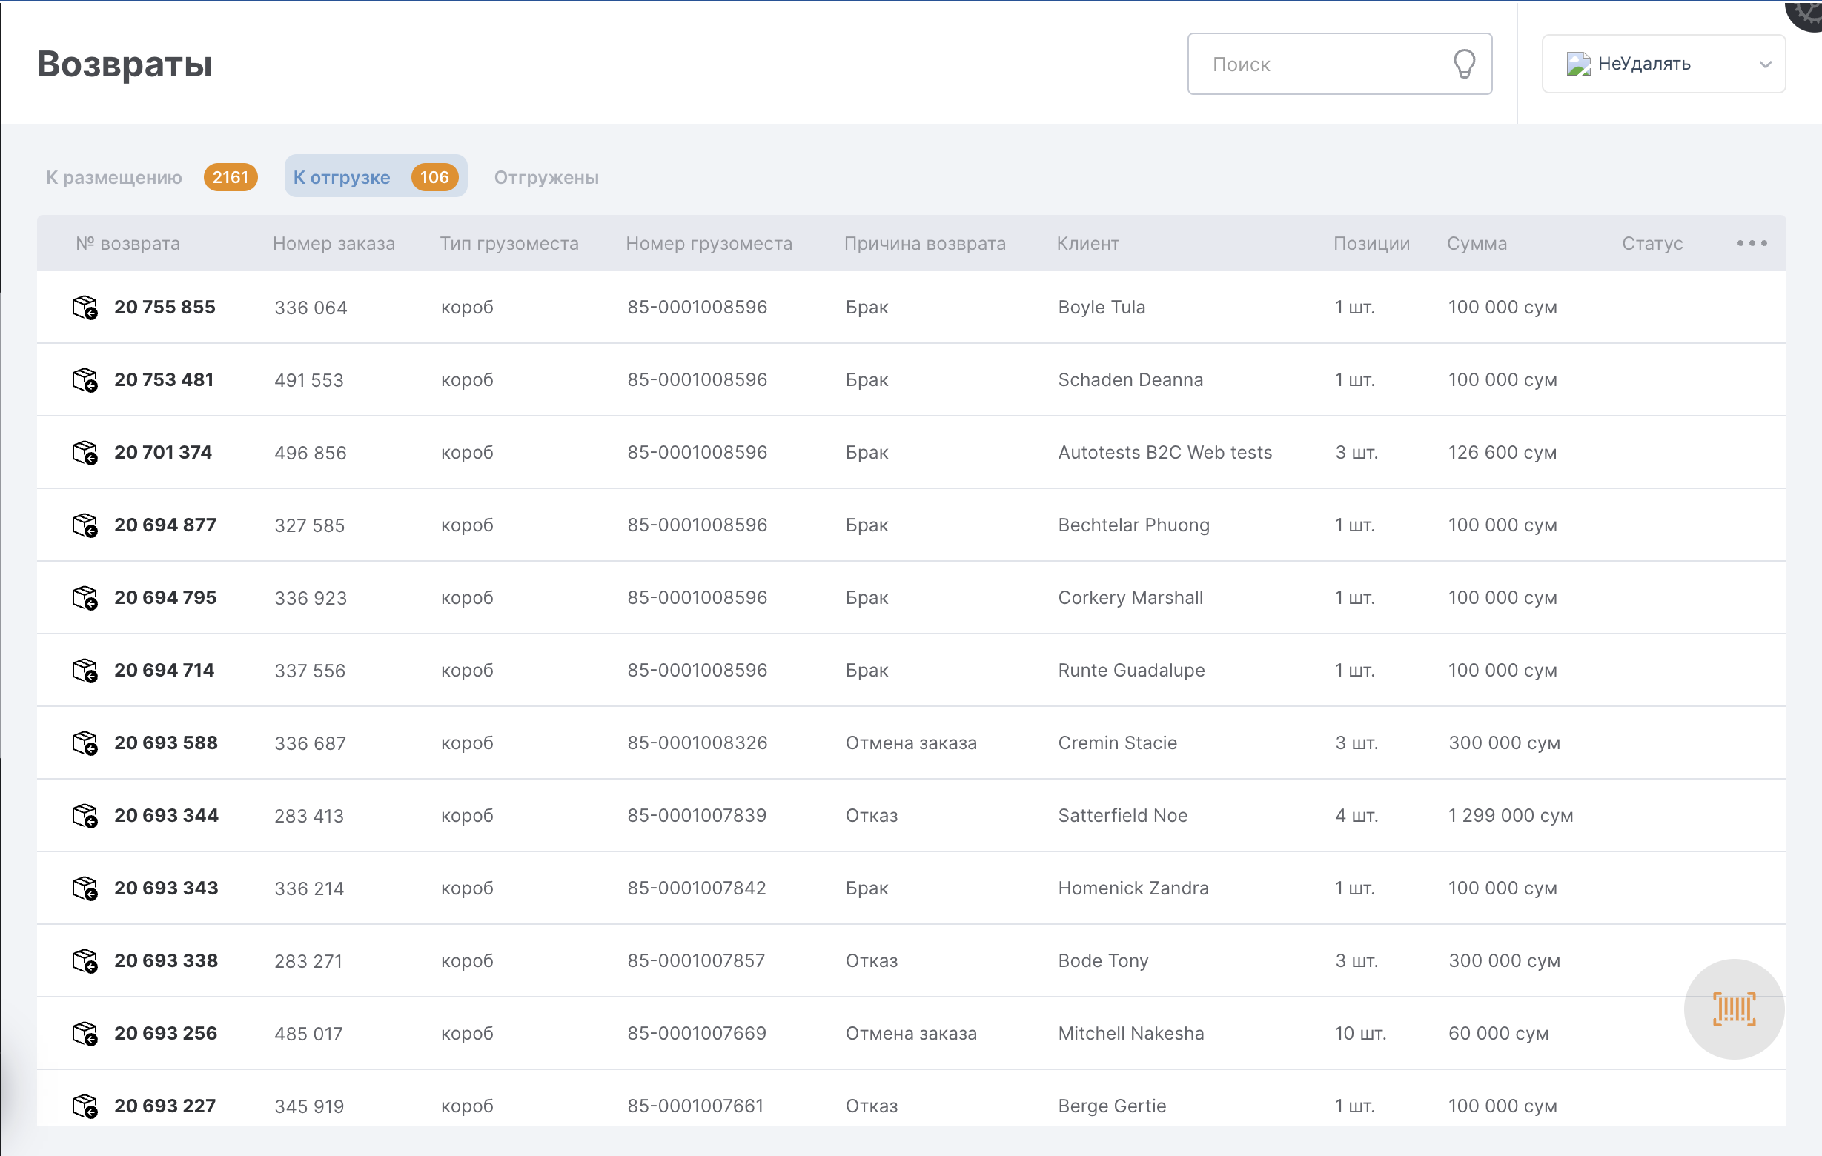Click the chevron arrow of НеУдалять selector
The width and height of the screenshot is (1822, 1156).
(1764, 64)
